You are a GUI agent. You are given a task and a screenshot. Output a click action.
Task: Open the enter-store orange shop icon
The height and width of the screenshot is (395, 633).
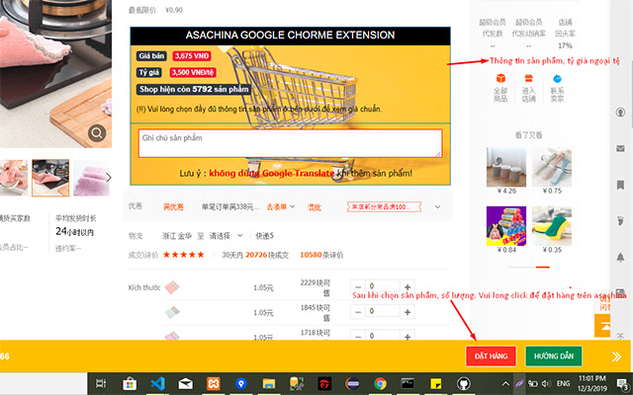click(528, 78)
